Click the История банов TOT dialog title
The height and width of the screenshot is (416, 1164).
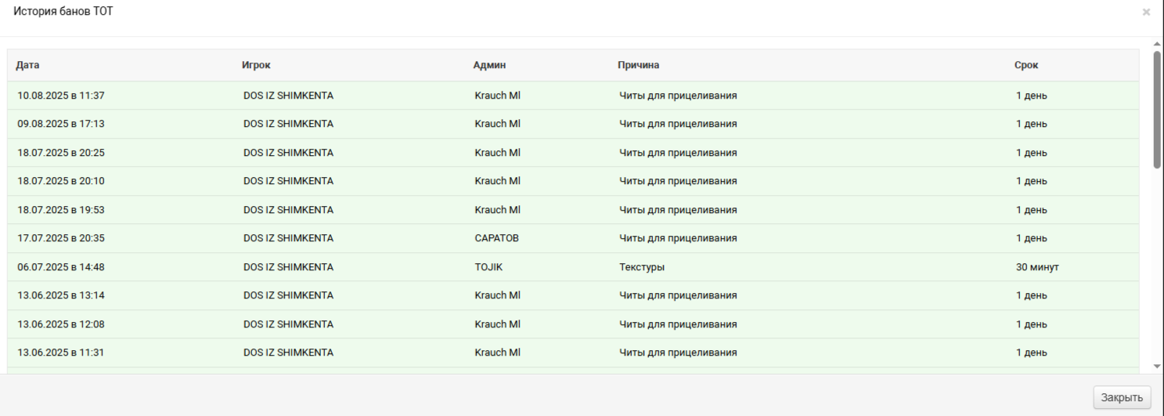[x=63, y=12]
